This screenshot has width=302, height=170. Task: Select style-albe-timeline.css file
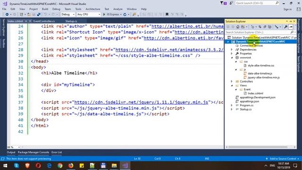point(261,66)
